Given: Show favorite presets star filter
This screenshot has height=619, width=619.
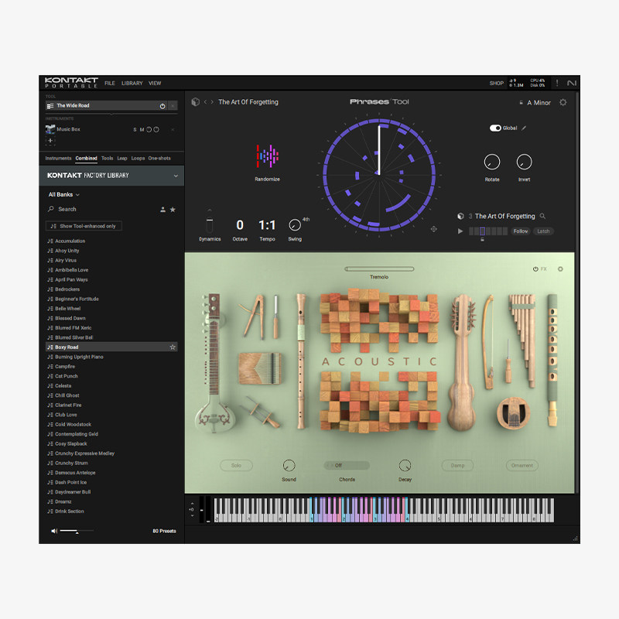Looking at the screenshot, I should (x=173, y=210).
